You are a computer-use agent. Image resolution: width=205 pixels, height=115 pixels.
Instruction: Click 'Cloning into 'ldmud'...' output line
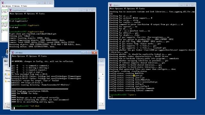click(x=21, y=36)
